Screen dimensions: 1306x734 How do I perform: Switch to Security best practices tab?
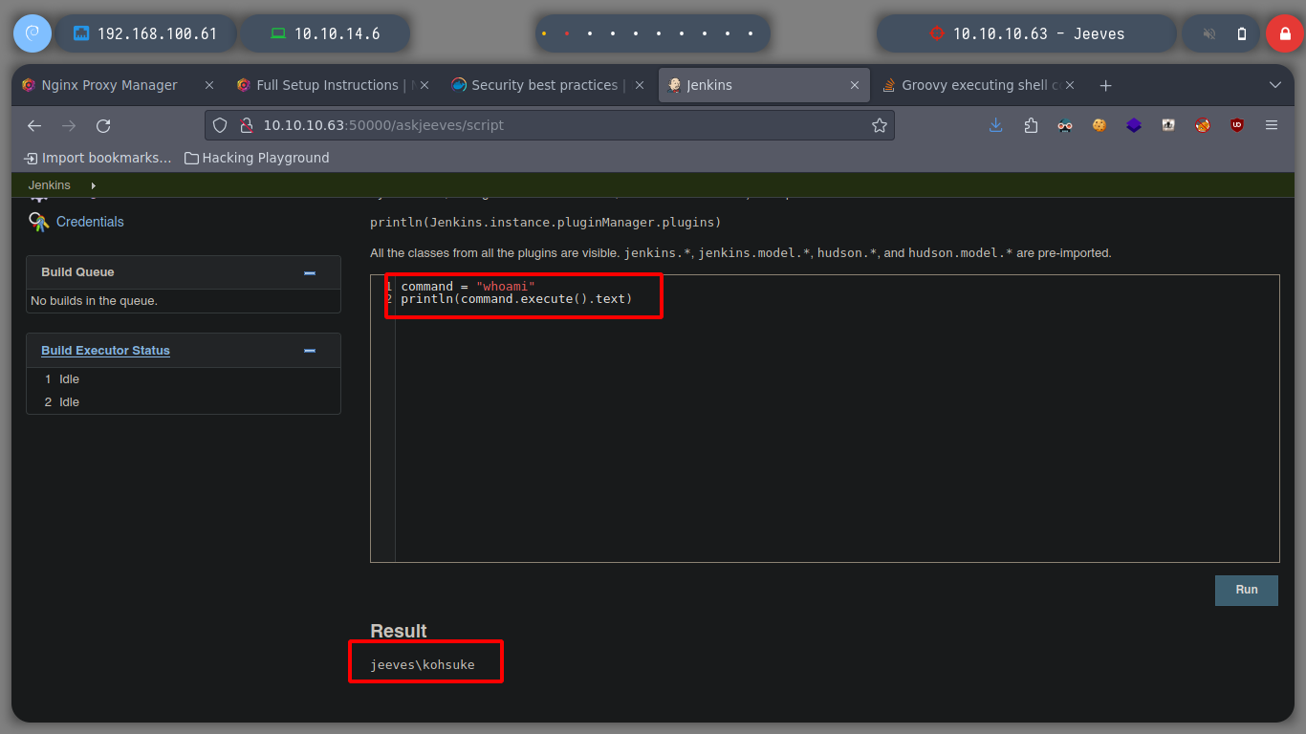(549, 85)
